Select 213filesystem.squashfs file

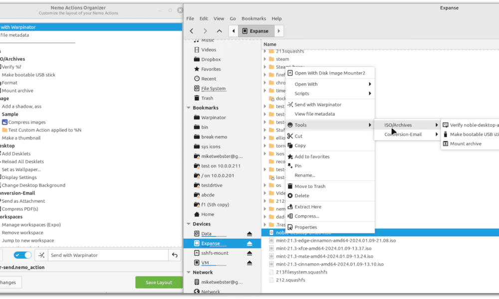coord(302,272)
